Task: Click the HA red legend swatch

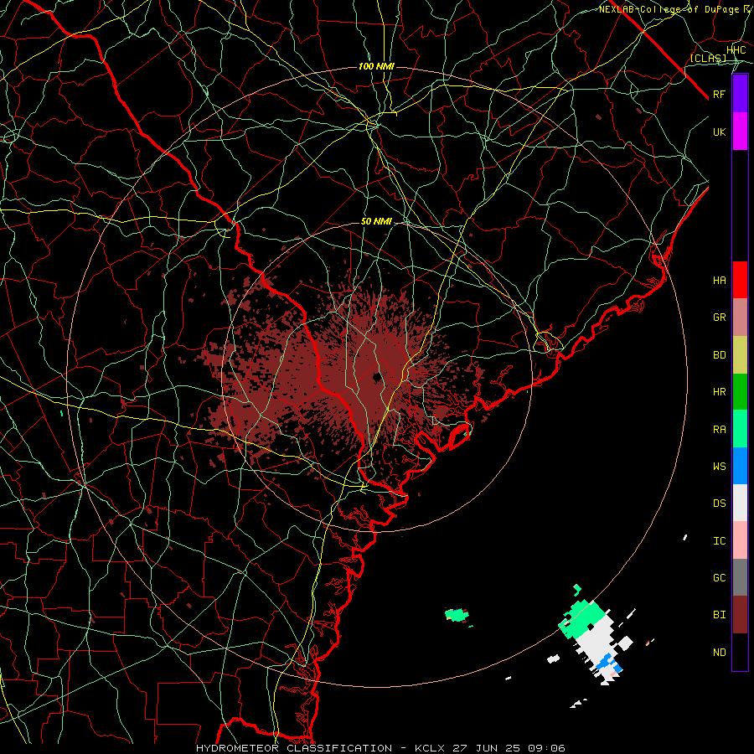Action: pyautogui.click(x=740, y=280)
